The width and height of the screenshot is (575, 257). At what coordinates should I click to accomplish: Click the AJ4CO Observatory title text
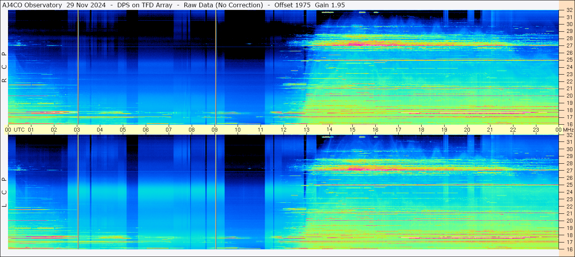[x=32, y=5]
